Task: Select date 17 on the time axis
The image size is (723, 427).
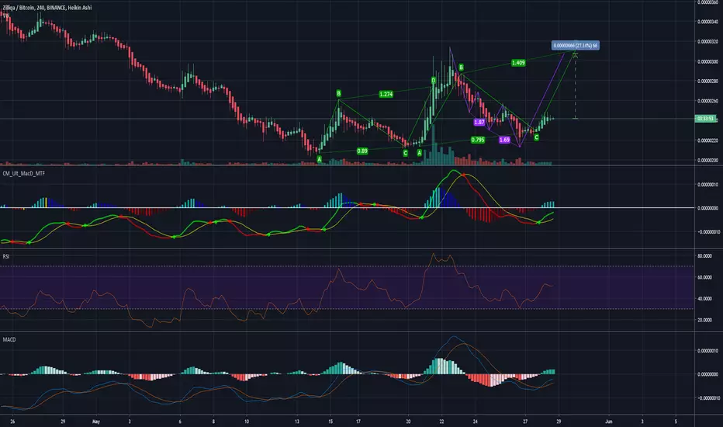Action: click(358, 422)
